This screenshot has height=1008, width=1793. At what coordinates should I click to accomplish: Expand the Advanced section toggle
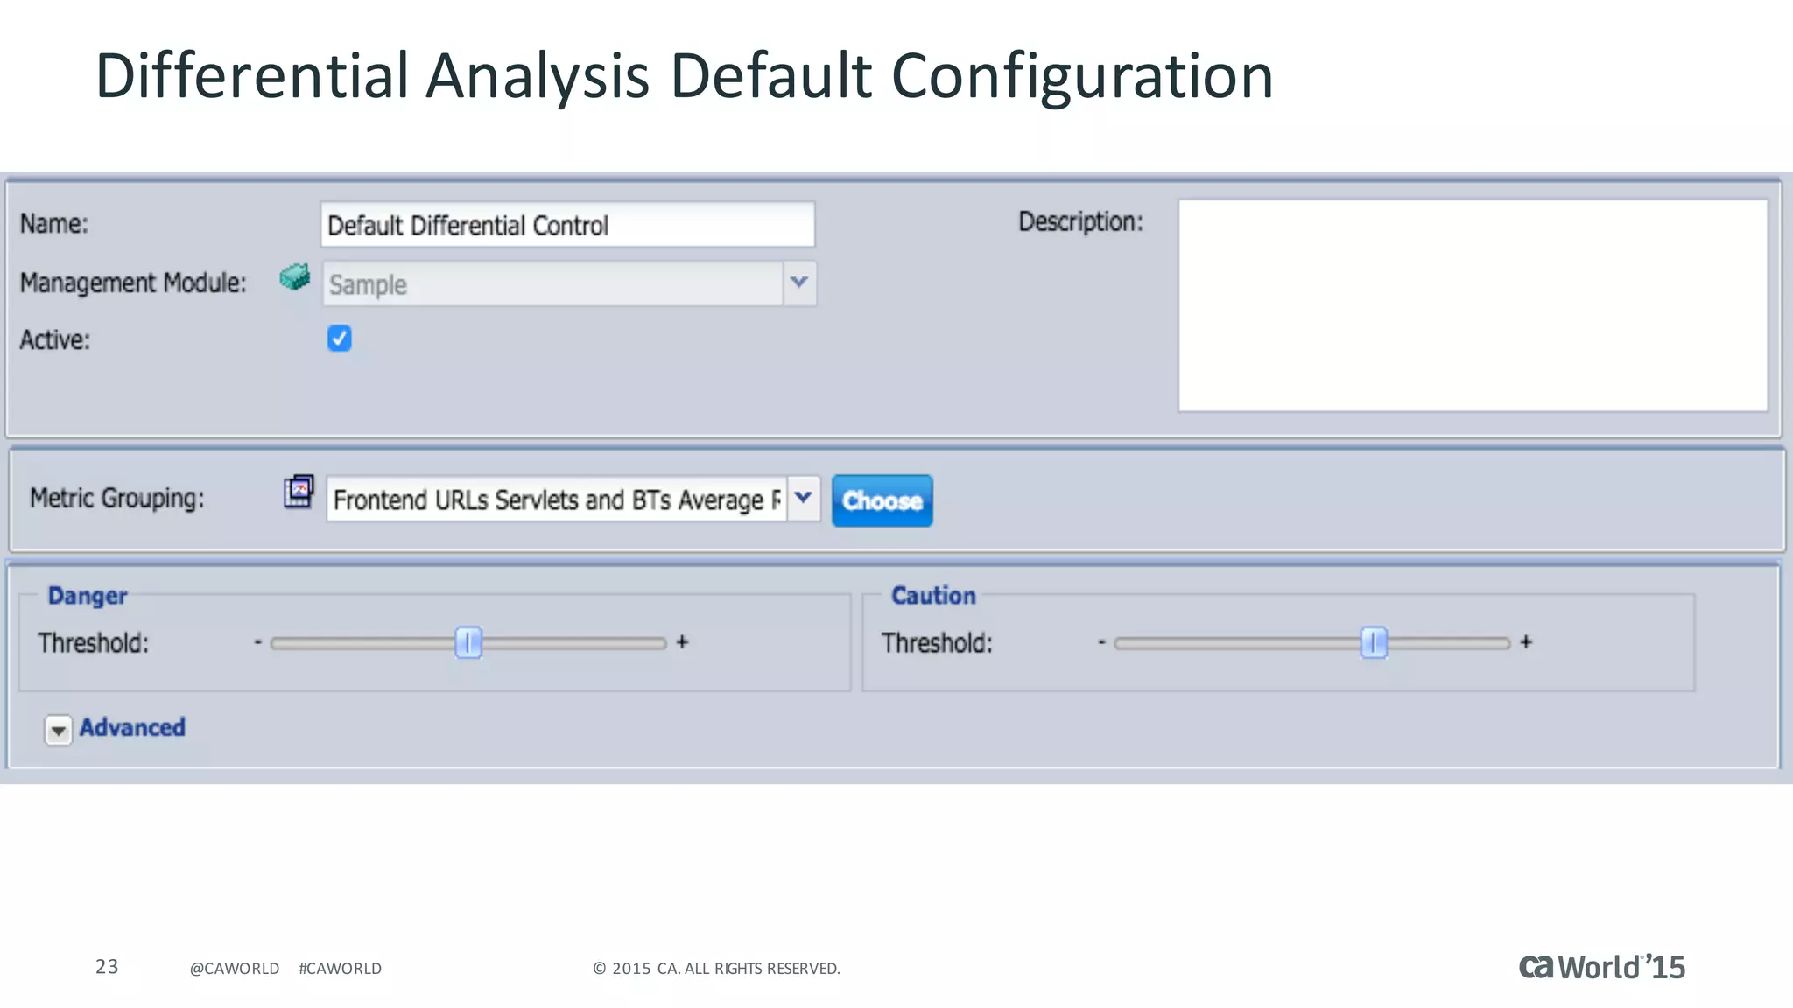[x=58, y=729]
